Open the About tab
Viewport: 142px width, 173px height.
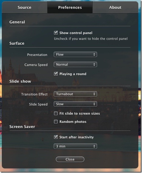(115, 7)
